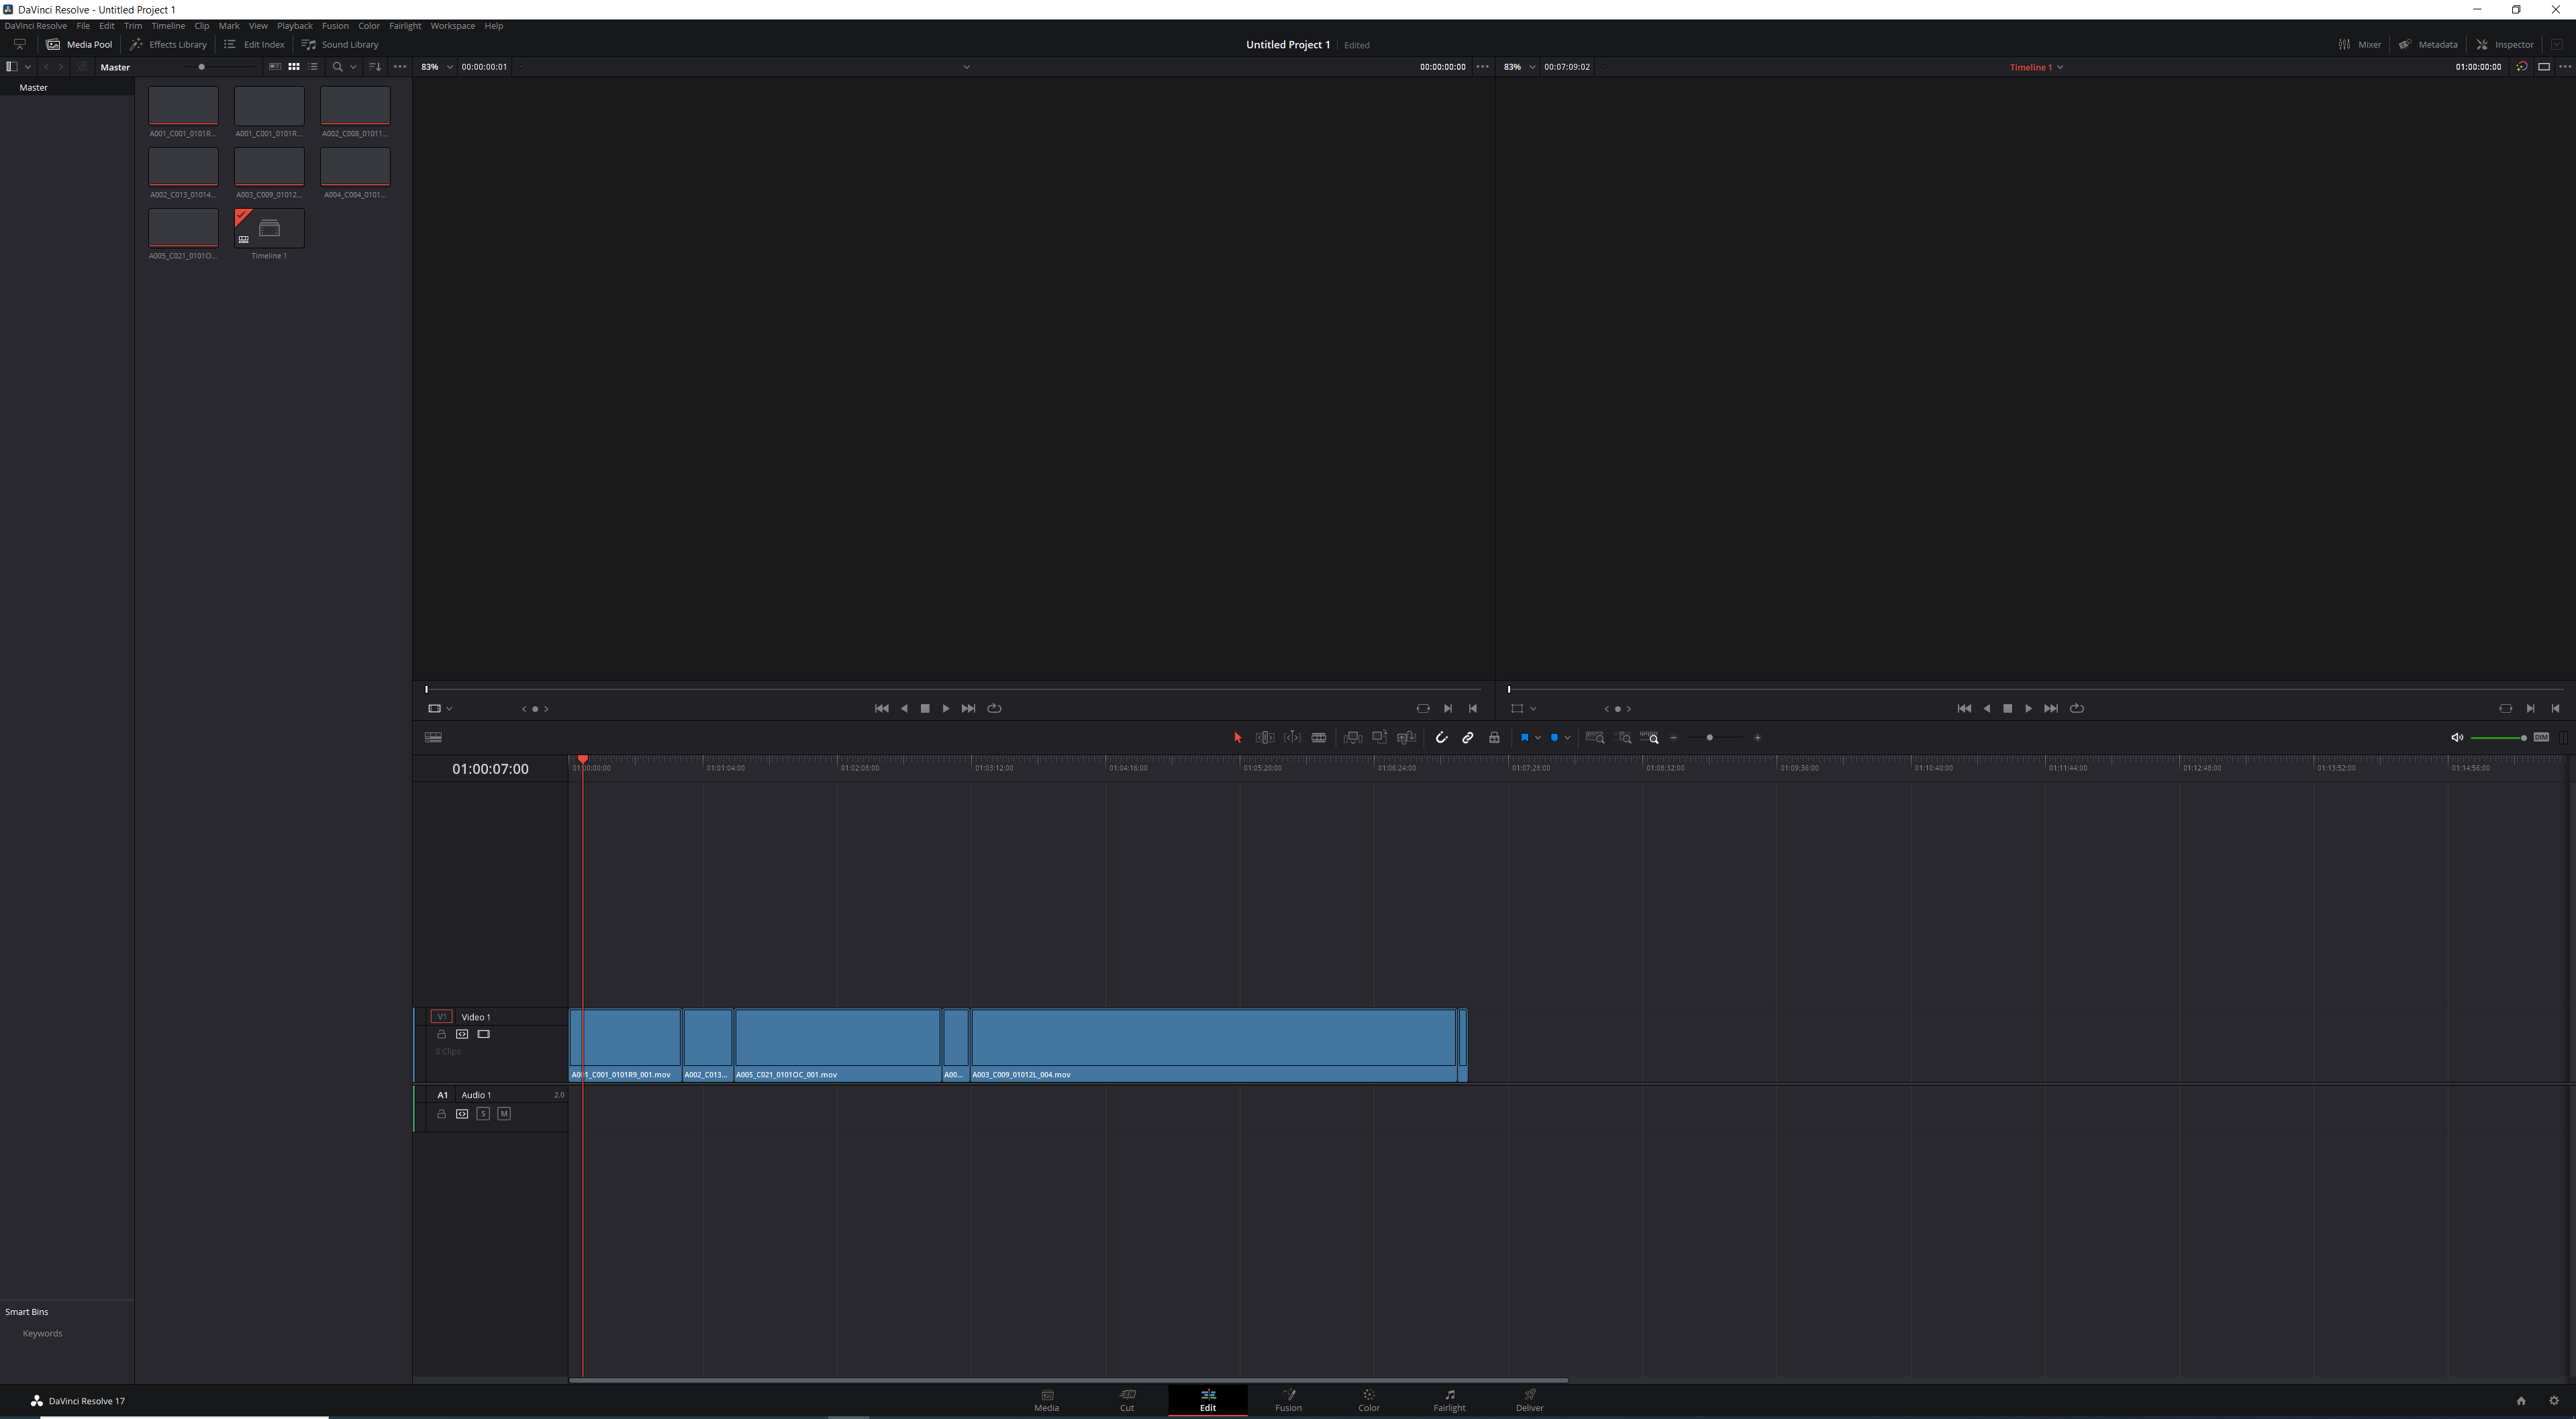Mute the monitor volume speaker icon
The height and width of the screenshot is (1419, 2576).
tap(2457, 738)
